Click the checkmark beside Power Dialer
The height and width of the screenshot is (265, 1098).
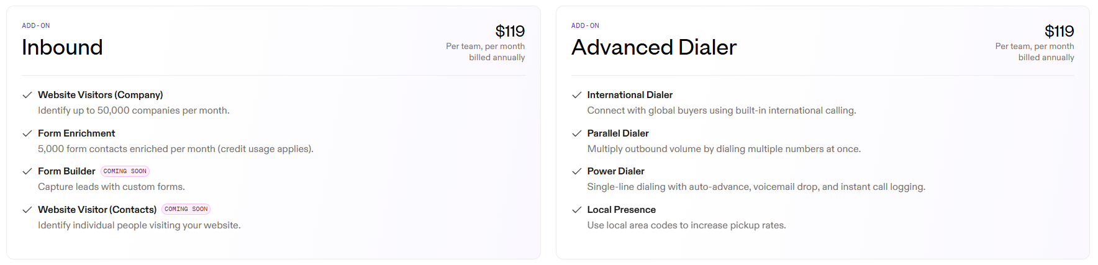click(x=576, y=171)
